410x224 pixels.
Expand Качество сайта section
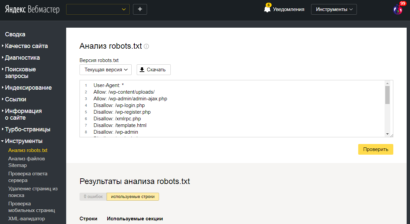(26, 46)
